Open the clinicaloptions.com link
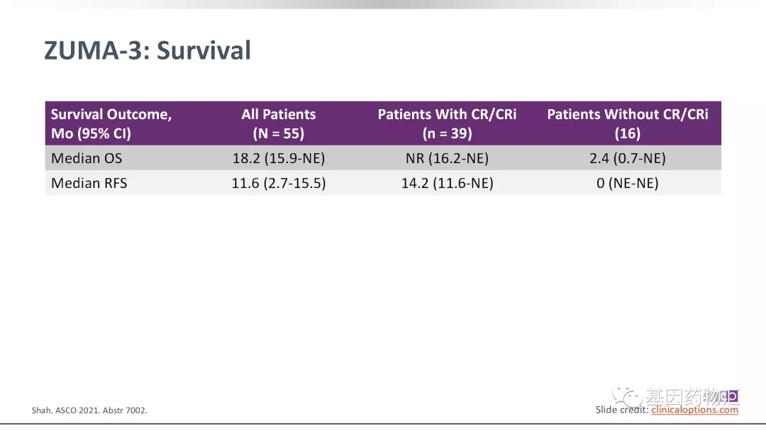Viewport: 766px width, 431px height. 694,410
